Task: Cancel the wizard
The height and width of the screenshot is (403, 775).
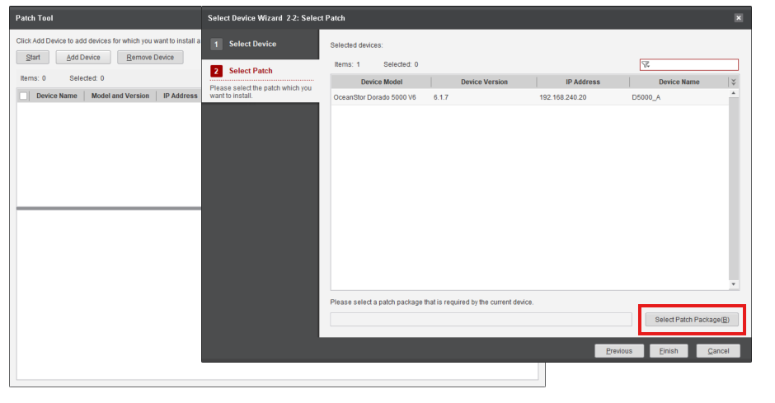Action: pos(718,351)
